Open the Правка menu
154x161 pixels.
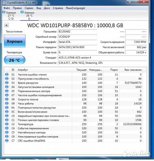[x=17, y=8]
